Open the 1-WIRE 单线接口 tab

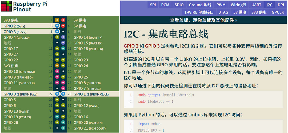pos(199,12)
